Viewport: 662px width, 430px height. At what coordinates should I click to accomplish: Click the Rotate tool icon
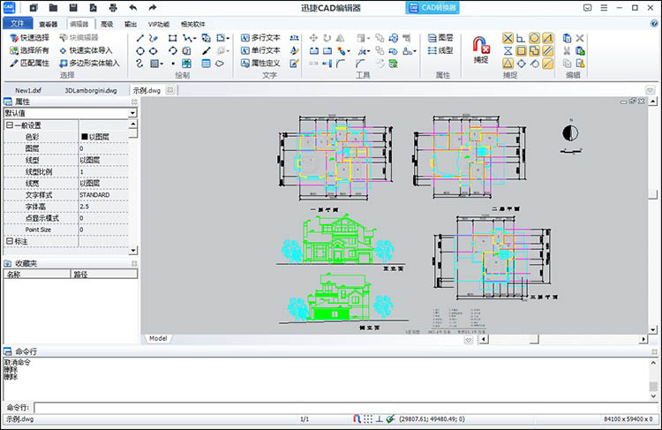point(327,38)
